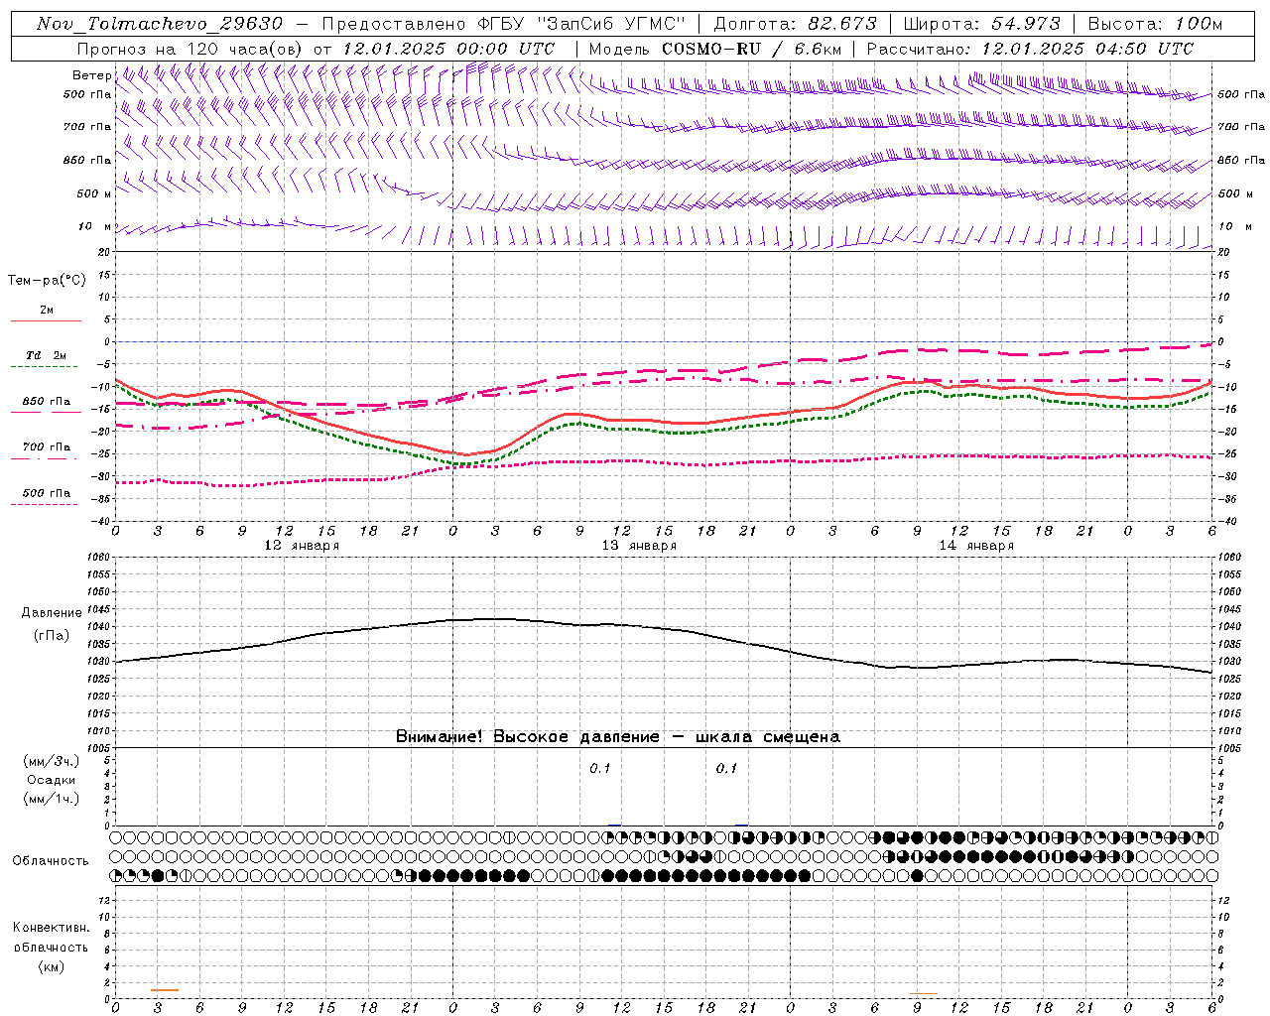The image size is (1270, 1016).
Task: Click 'Прогноз на 120 часа(ов)' text
Action: pos(190,49)
